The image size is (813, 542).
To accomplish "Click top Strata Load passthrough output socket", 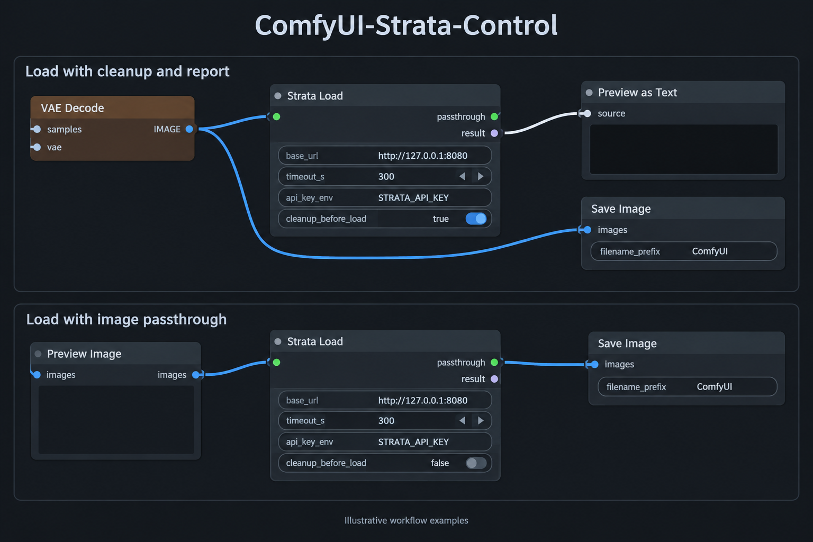I will tap(494, 116).
